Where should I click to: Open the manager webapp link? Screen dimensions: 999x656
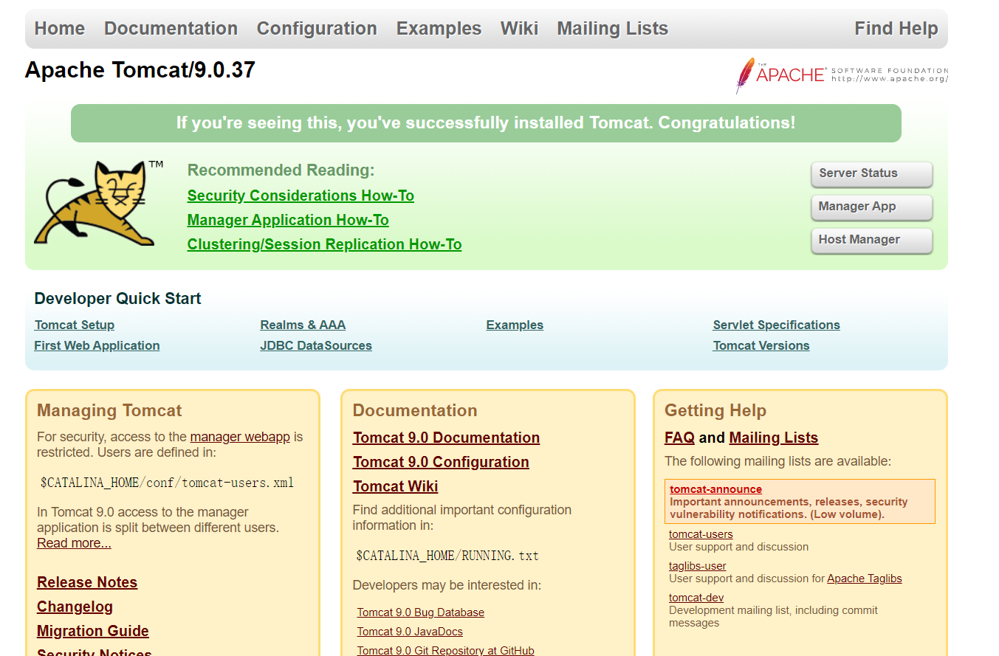pos(240,437)
